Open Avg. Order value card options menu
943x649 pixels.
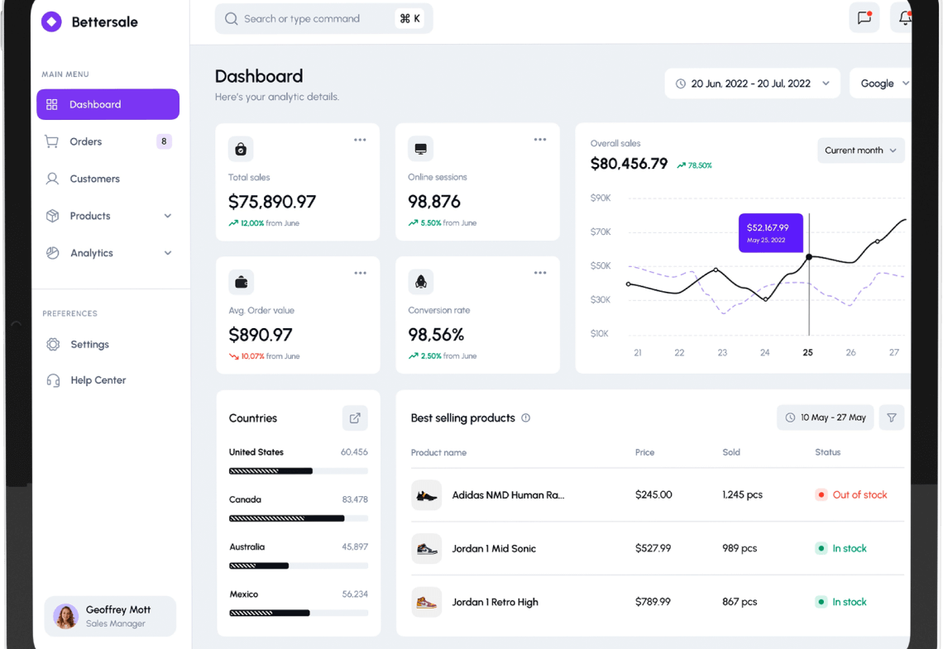[360, 273]
